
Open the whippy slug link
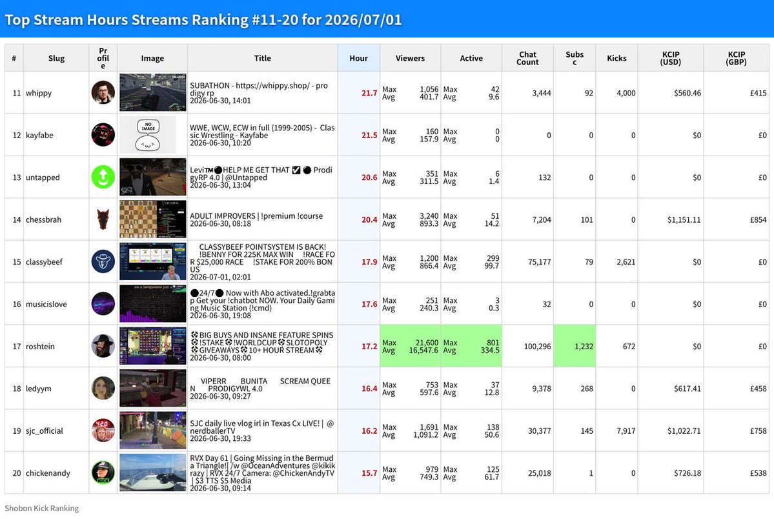tap(39, 93)
